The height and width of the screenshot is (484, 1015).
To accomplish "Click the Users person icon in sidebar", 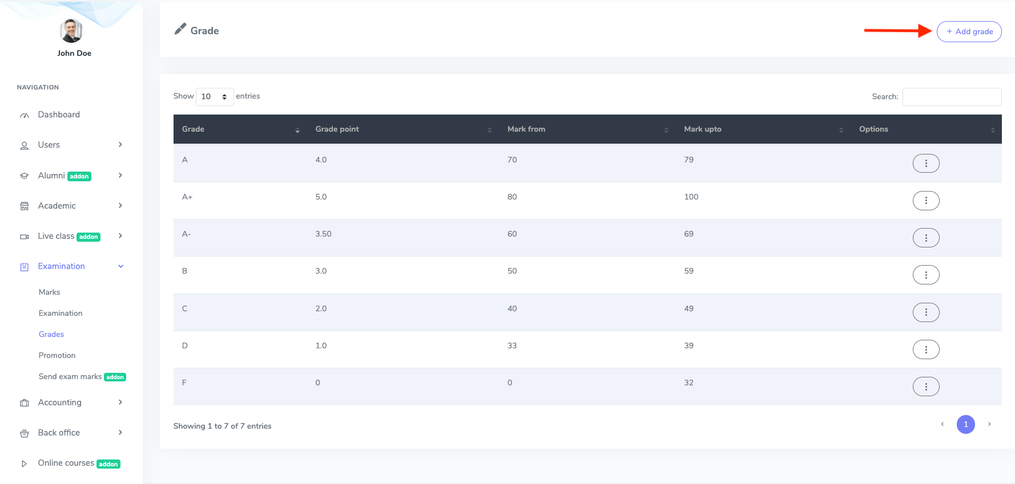I will (24, 145).
